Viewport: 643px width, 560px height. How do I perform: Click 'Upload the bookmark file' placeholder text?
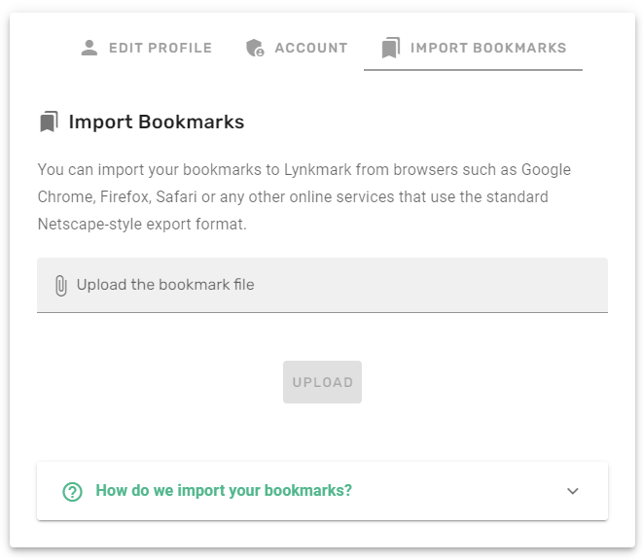pyautogui.click(x=165, y=285)
